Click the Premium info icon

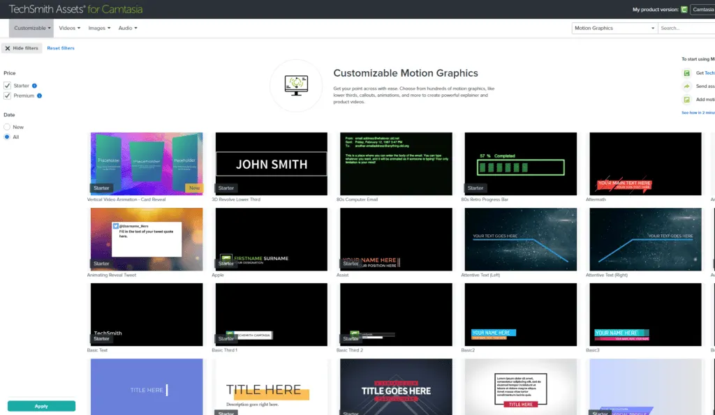(39, 96)
